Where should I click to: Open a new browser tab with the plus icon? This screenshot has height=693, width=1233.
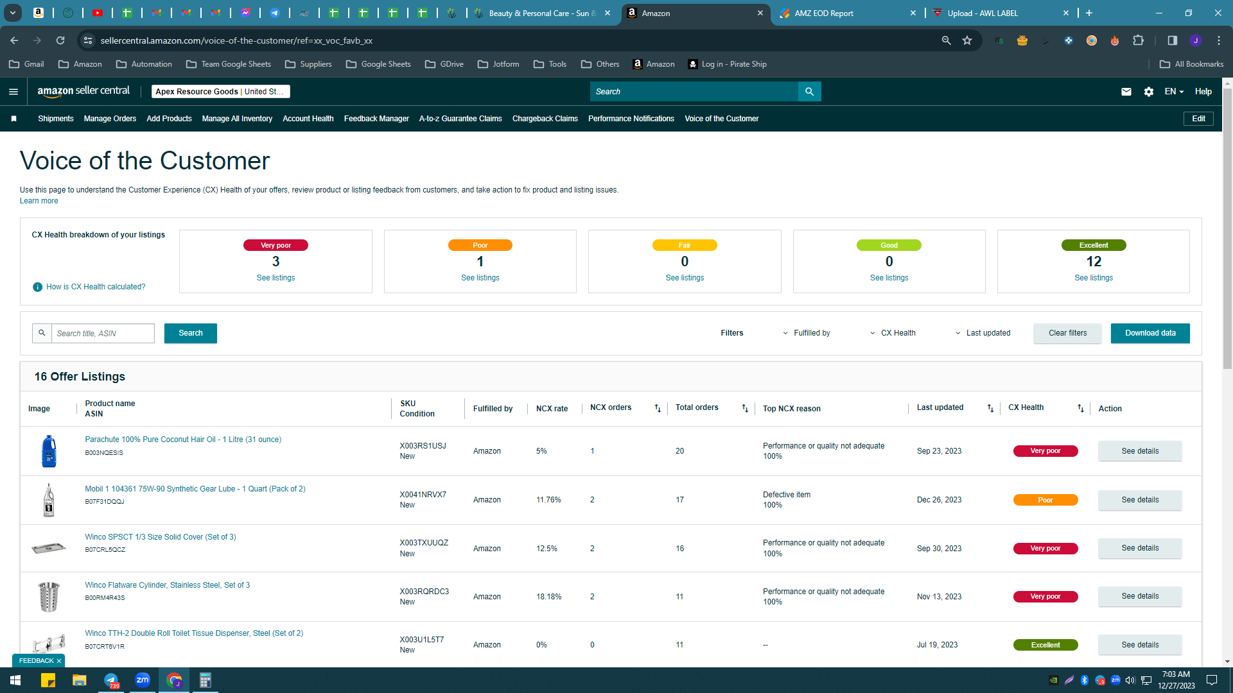(1089, 13)
